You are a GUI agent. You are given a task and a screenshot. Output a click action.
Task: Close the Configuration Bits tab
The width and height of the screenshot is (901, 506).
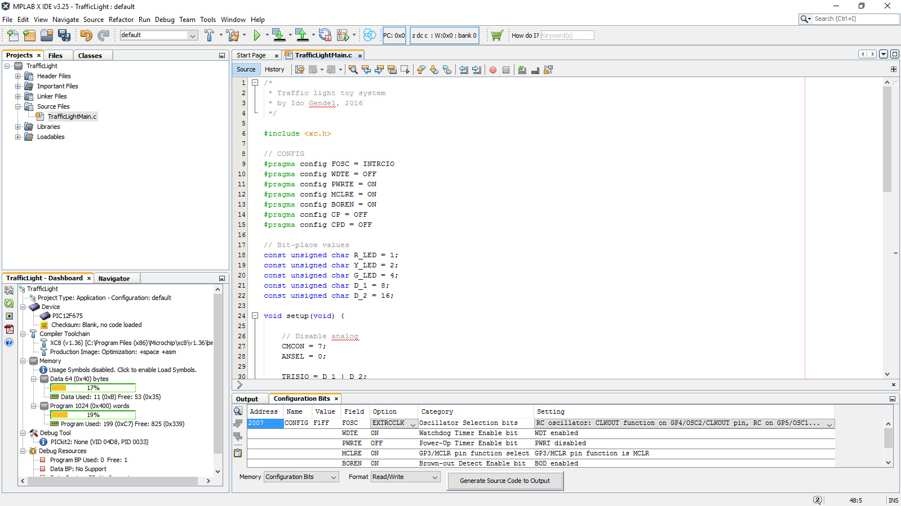point(336,399)
